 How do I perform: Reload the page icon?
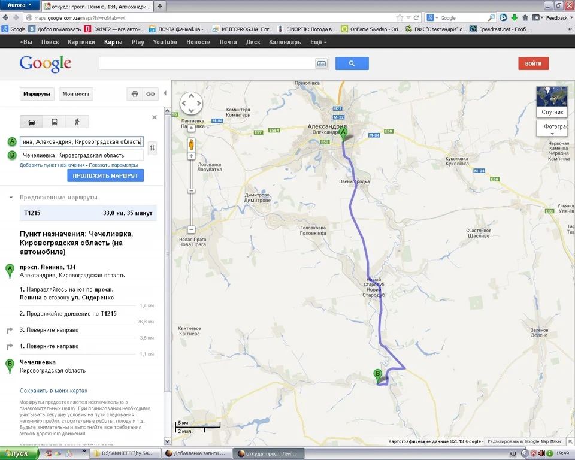tap(416, 17)
